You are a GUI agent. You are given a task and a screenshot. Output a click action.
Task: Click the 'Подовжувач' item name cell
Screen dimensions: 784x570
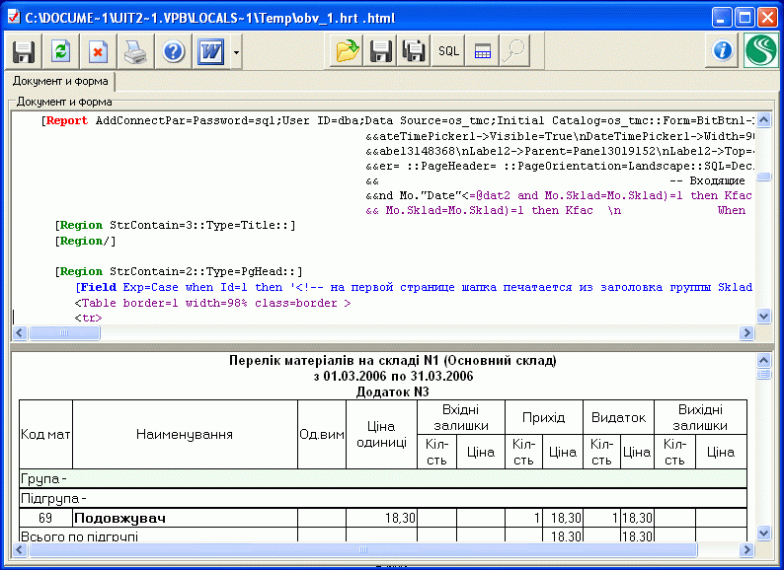click(x=185, y=518)
